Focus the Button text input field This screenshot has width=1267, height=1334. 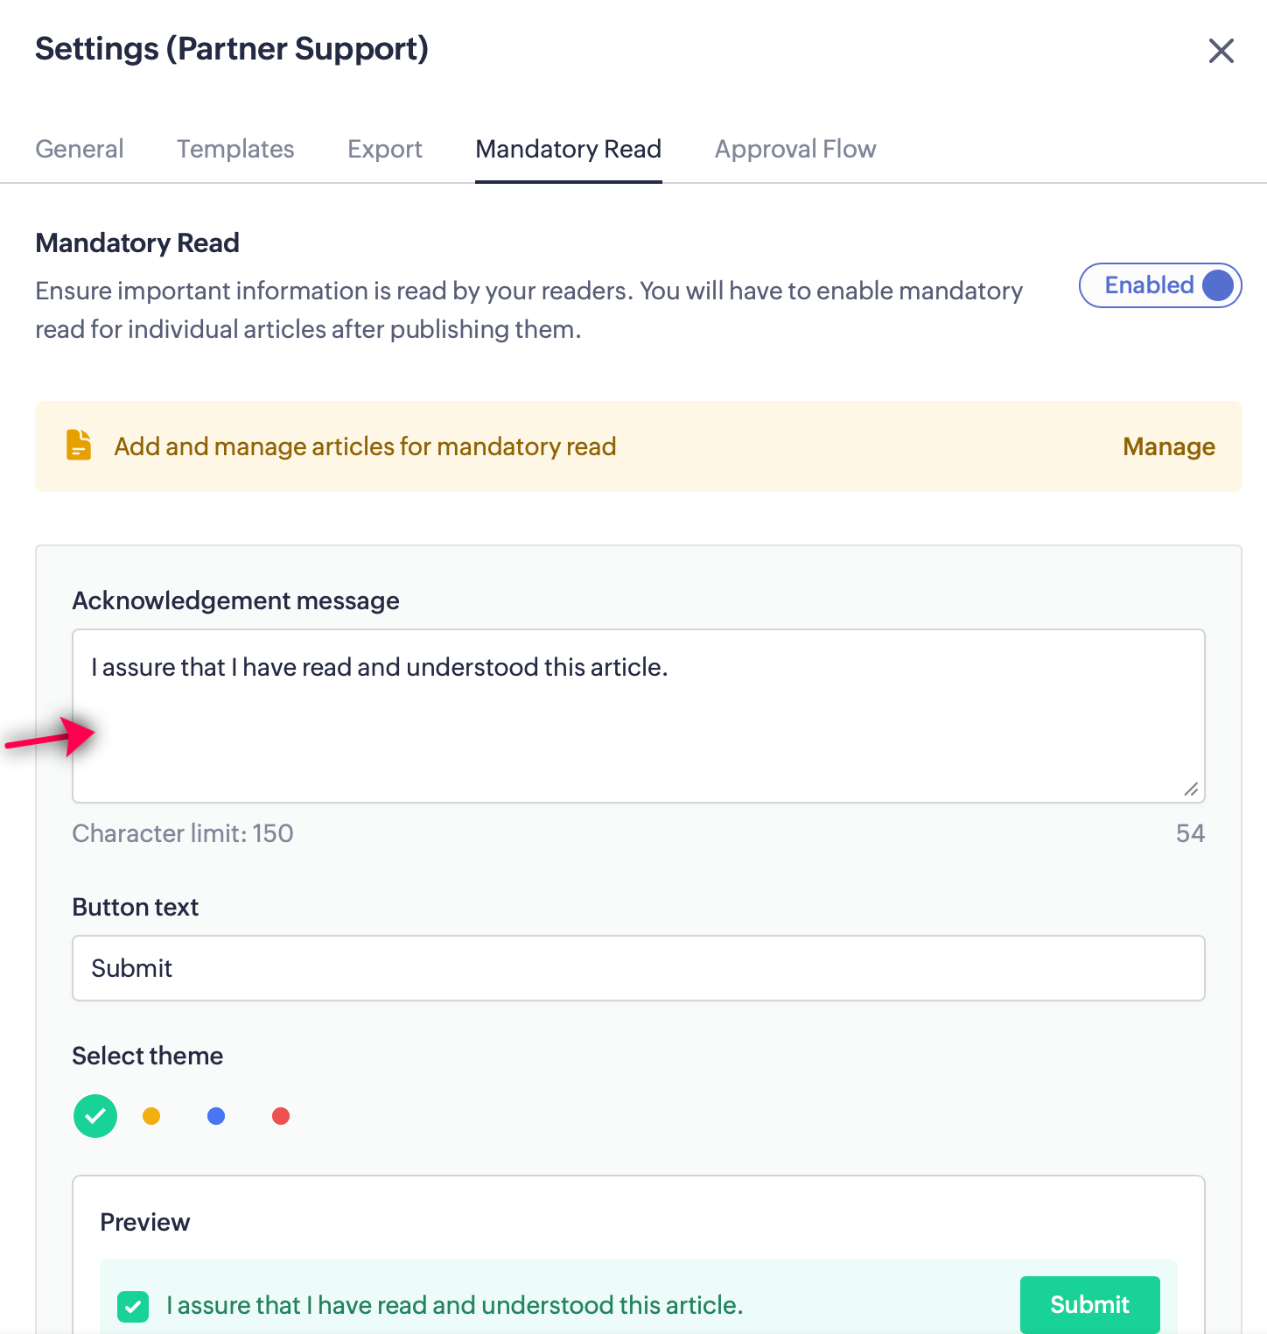click(x=639, y=968)
